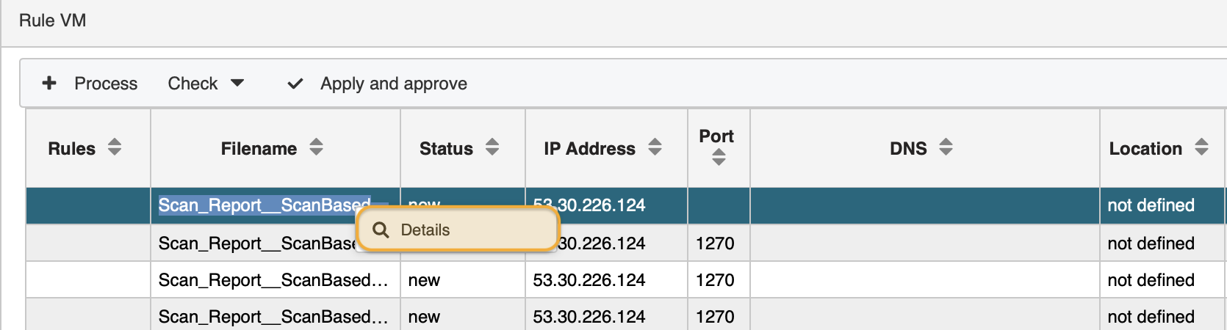
Task: Click the third row's "new" status cell
Action: click(425, 280)
